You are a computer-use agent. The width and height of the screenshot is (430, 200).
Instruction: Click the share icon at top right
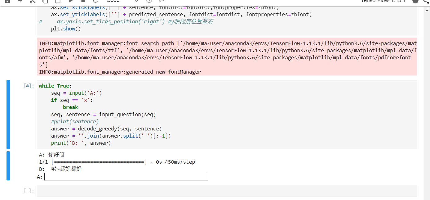pyautogui.click(x=426, y=1)
